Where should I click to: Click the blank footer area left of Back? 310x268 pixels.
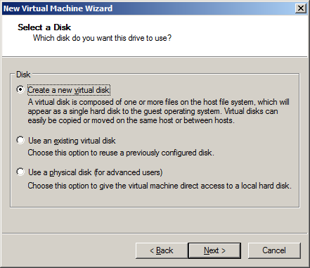coord(68,250)
